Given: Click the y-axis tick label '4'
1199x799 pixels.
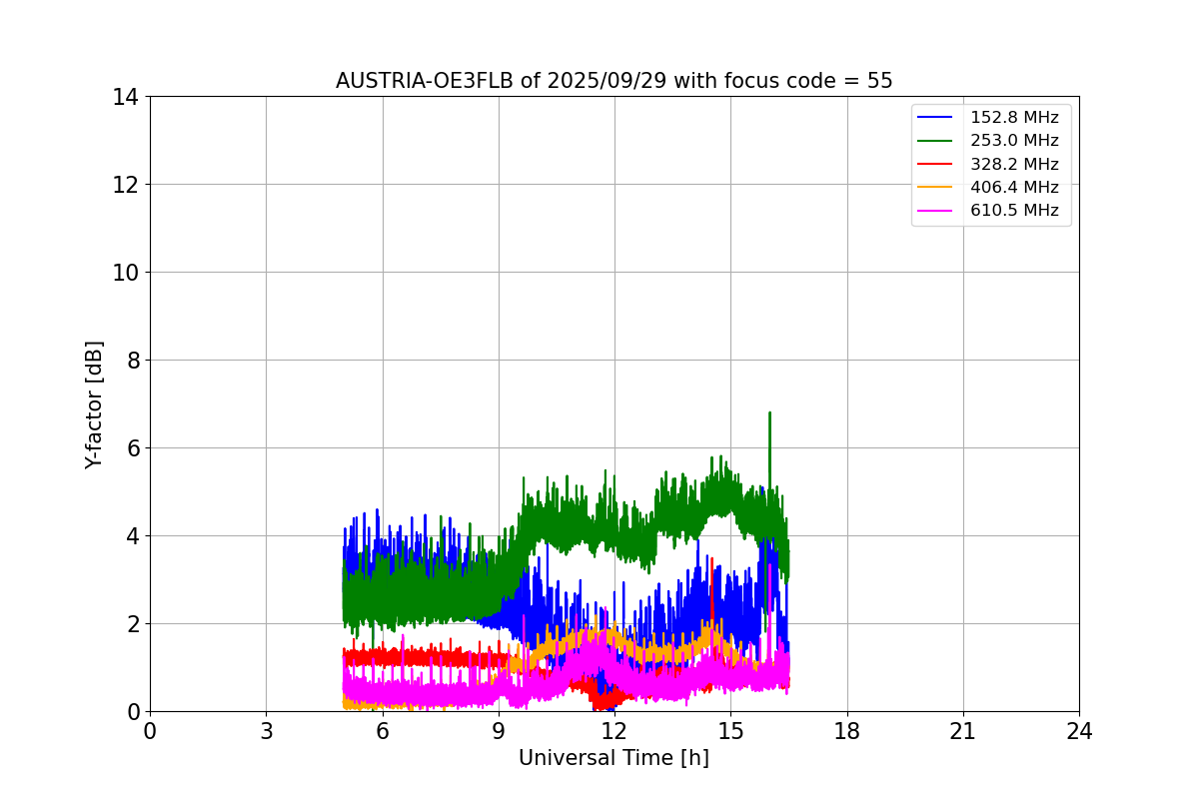Looking at the screenshot, I should (x=132, y=536).
